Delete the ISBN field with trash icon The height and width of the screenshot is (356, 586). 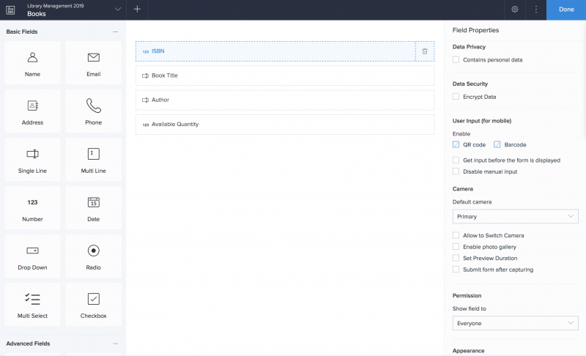coord(425,51)
